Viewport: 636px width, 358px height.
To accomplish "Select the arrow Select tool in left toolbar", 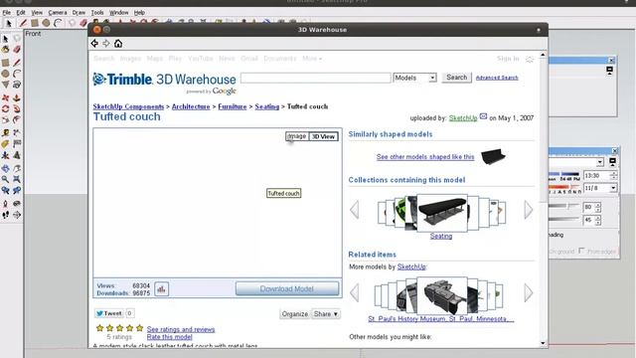I will tap(5, 39).
